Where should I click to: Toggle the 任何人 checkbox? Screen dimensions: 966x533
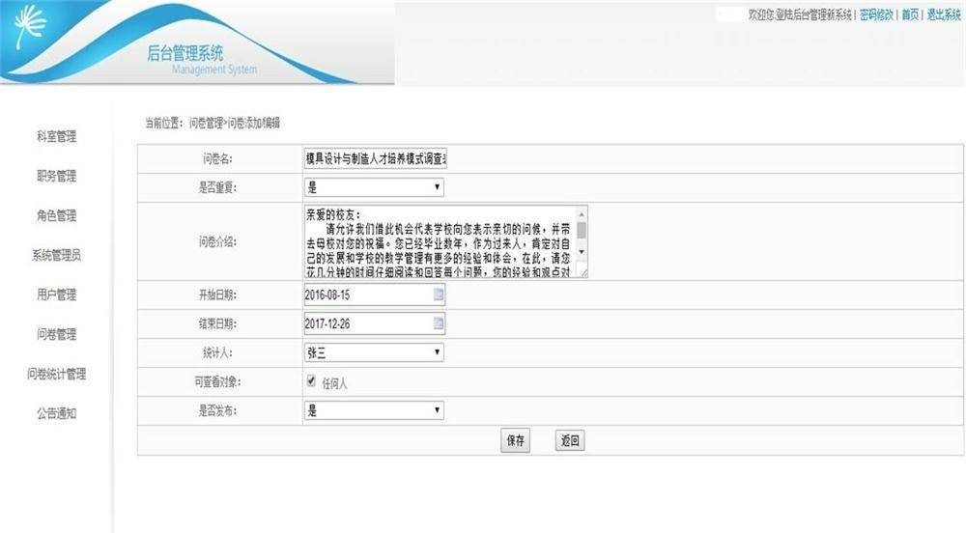point(311,381)
